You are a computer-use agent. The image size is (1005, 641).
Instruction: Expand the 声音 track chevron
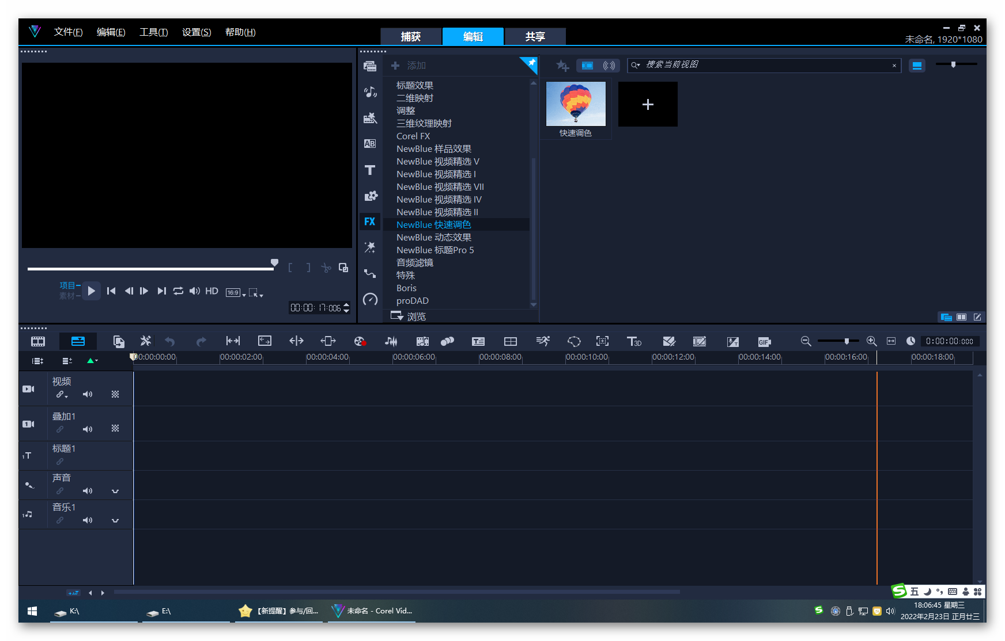pos(115,491)
